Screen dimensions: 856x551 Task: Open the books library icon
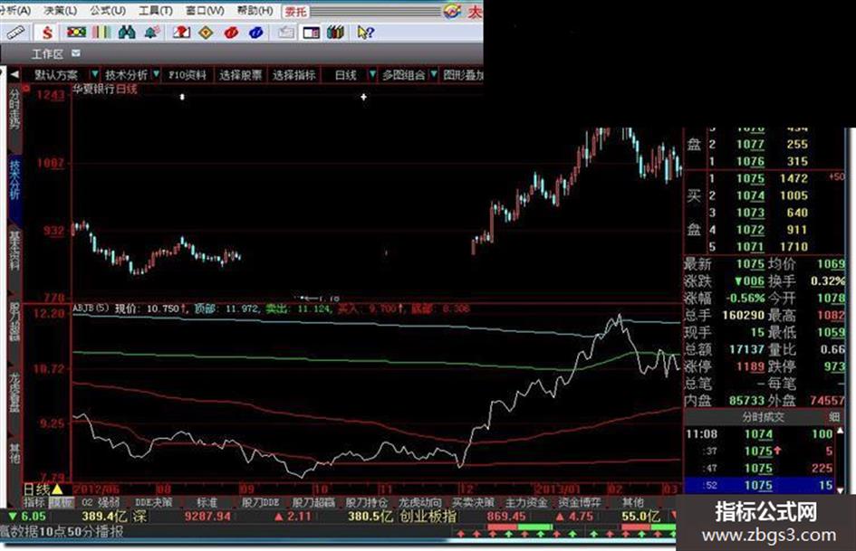[336, 33]
